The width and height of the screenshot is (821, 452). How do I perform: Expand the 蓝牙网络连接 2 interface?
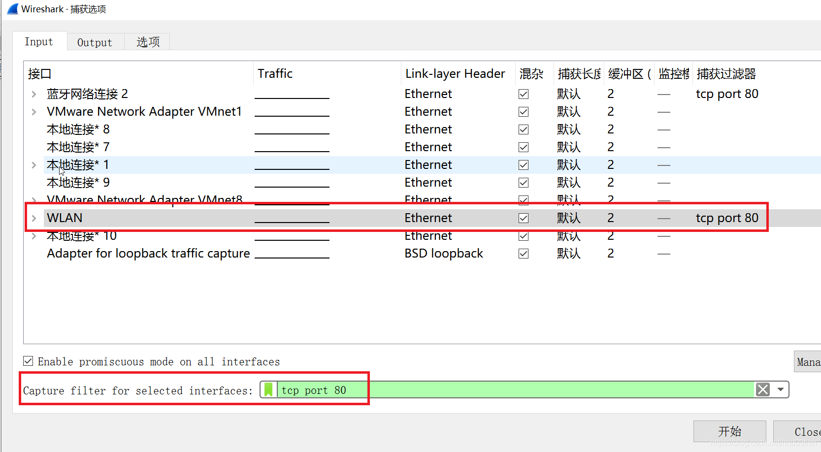(x=34, y=94)
